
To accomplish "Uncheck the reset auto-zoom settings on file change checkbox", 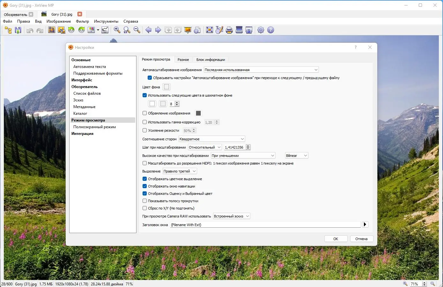I will (150, 78).
